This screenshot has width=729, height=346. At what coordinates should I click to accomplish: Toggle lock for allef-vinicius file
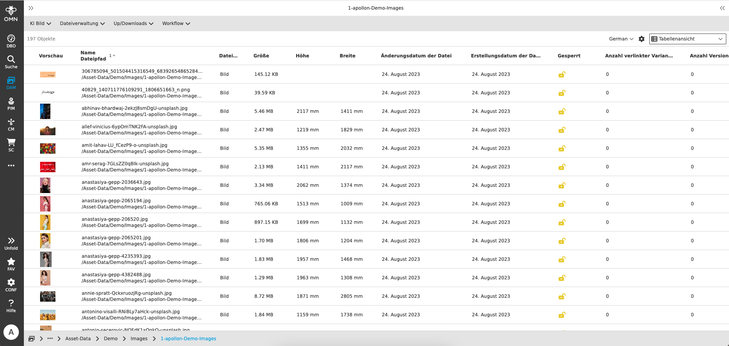coord(562,130)
